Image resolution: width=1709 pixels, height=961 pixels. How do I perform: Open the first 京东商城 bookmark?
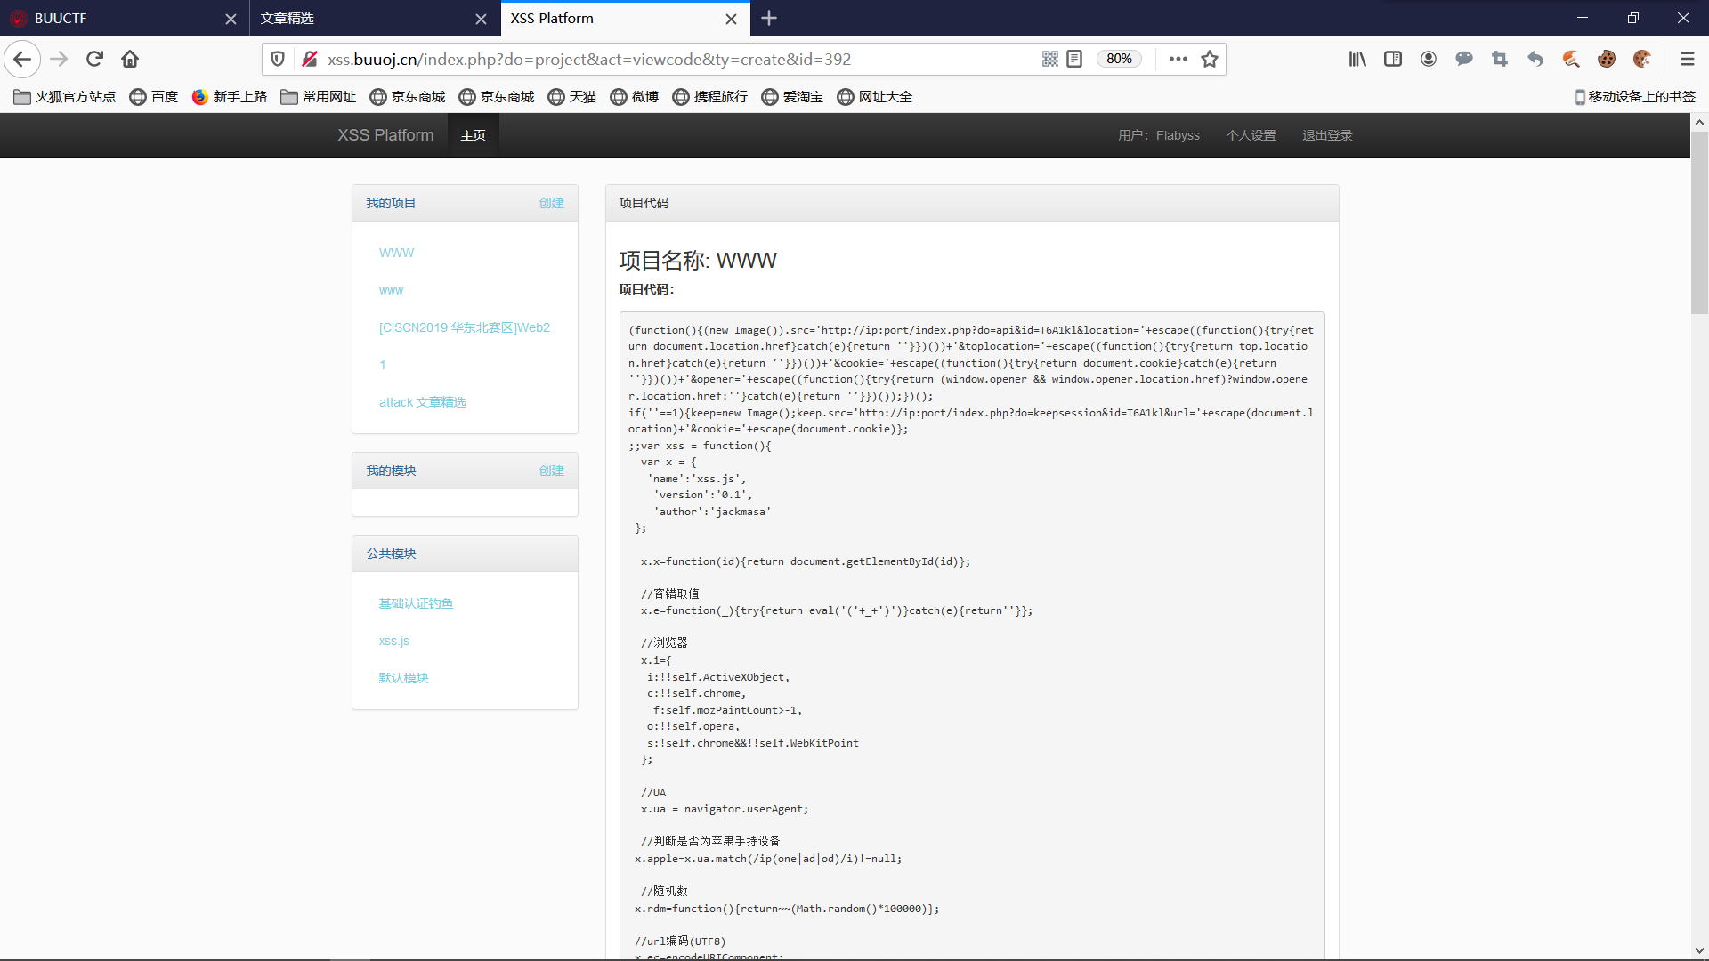tap(408, 97)
